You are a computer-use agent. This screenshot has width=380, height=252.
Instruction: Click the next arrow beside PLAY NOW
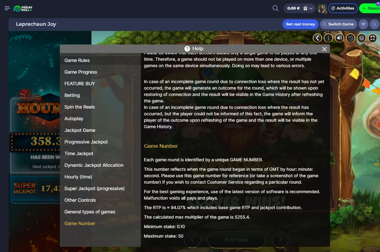click(x=280, y=240)
